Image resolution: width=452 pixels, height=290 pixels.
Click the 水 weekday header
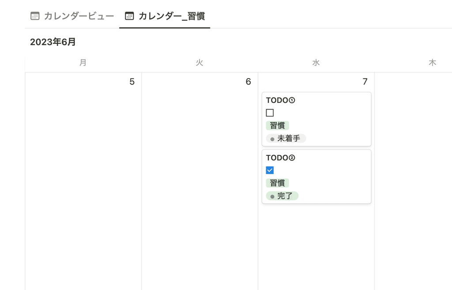click(316, 63)
